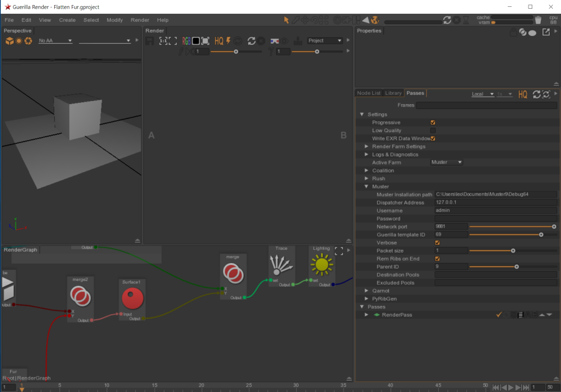
Task: Click the orange cube shading icon
Action: pos(9,41)
